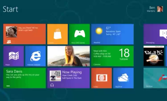Image resolution: width=167 pixels, height=101 pixels.
Task: Click the Viper Creek Club album art
Action: (x=55, y=76)
